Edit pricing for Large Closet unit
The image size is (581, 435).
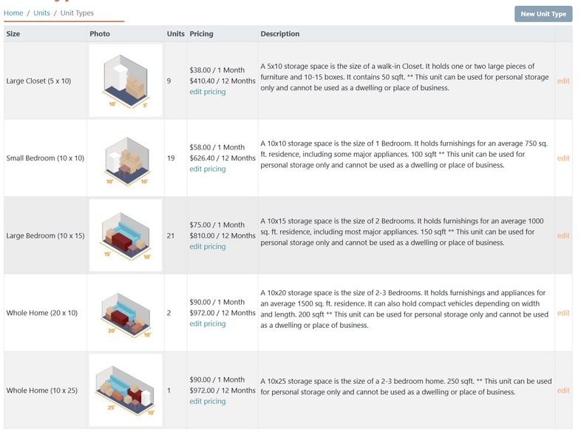point(207,92)
